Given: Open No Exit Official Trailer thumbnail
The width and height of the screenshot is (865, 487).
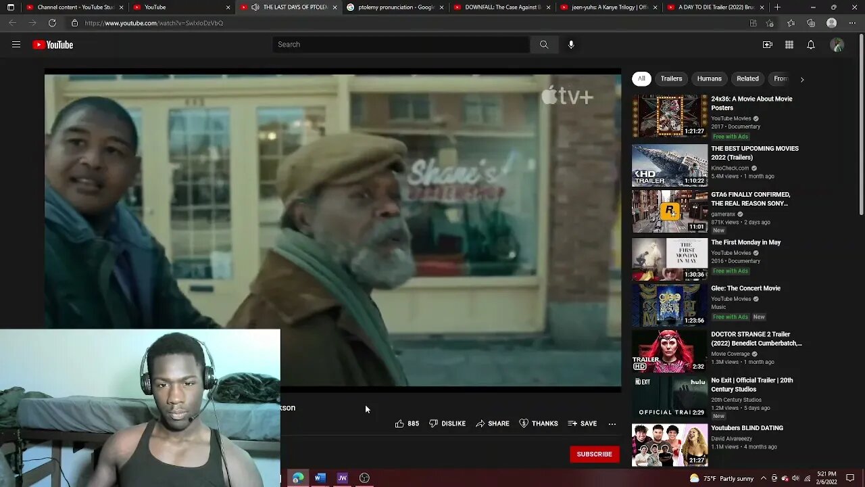Looking at the screenshot, I should pos(670,397).
